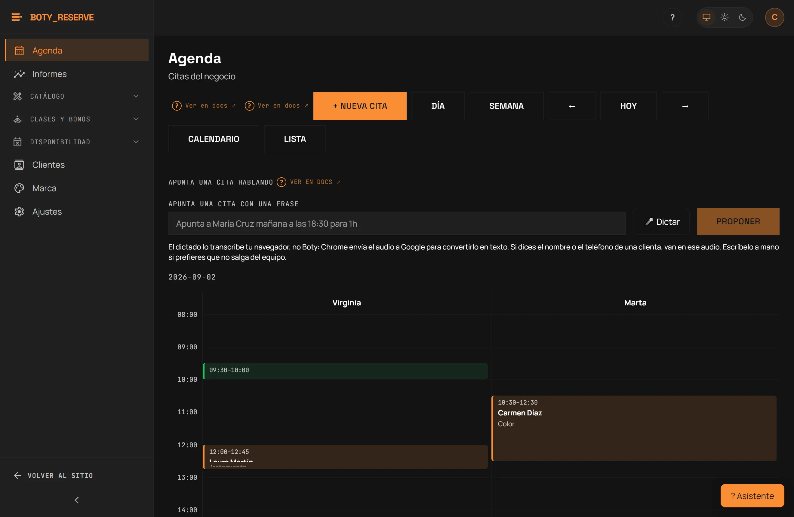Screen dimensions: 794x517
Task: Focus the appointment phrase input field
Action: [397, 223]
